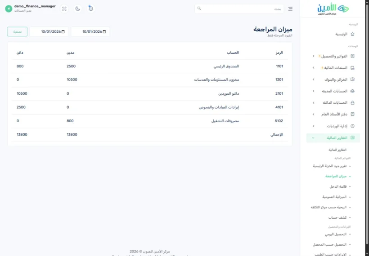Click مصروفات التشغيل account name
The height and width of the screenshot is (256, 369).
225,121
